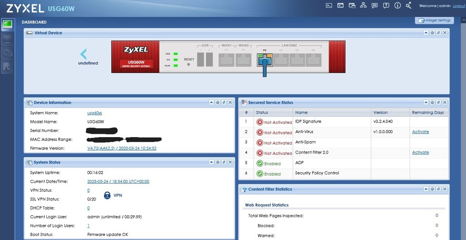
Task: Open the current date/time link
Action: tap(118, 181)
